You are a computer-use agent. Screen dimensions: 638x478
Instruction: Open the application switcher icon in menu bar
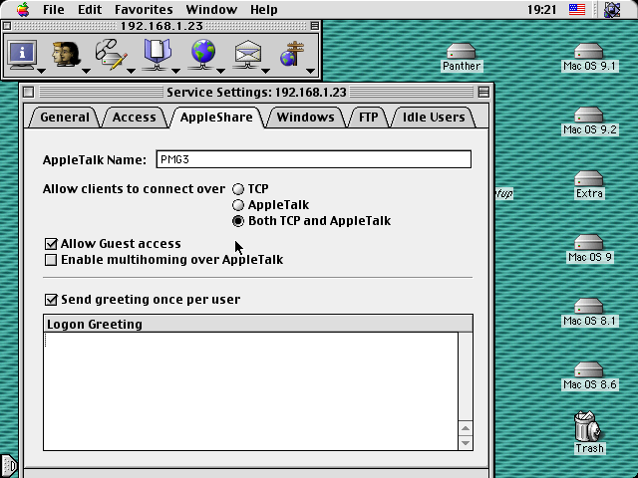coord(611,9)
